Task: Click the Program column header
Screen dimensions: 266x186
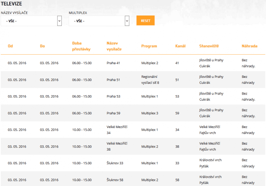Action: click(x=149, y=46)
